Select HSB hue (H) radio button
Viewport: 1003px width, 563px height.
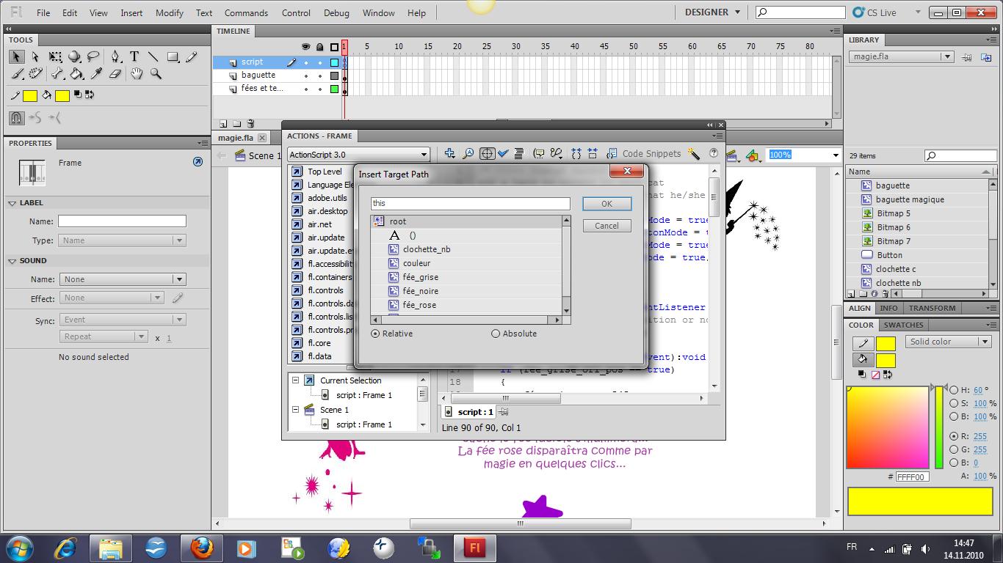(x=954, y=390)
